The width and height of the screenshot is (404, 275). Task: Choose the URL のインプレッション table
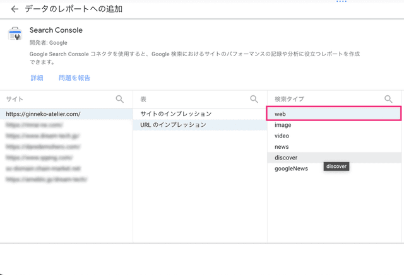[x=200, y=125]
